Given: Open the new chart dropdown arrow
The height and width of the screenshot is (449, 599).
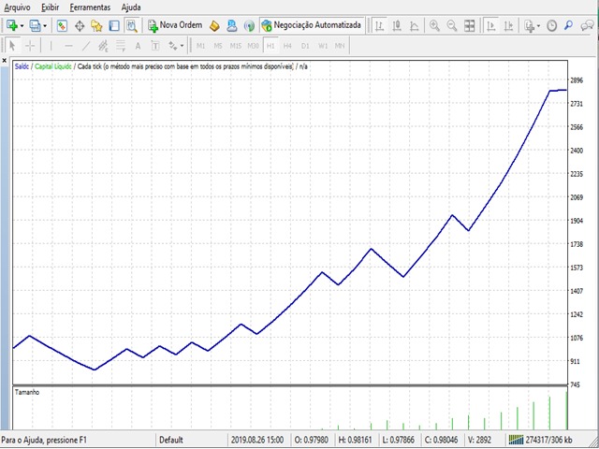Looking at the screenshot, I should pyautogui.click(x=22, y=26).
